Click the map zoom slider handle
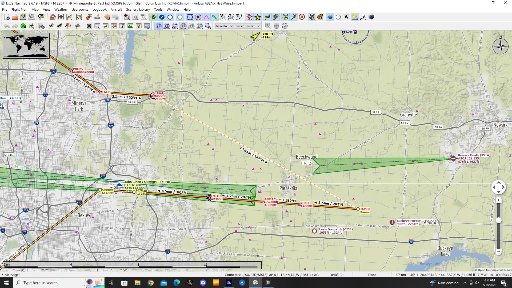Screen dimensions: 512x288 (x=498, y=220)
